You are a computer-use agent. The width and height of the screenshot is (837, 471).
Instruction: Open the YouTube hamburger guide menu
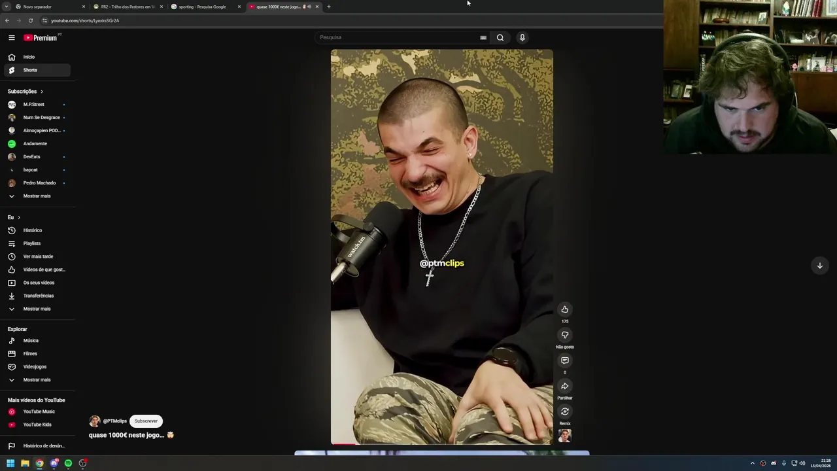coord(12,38)
